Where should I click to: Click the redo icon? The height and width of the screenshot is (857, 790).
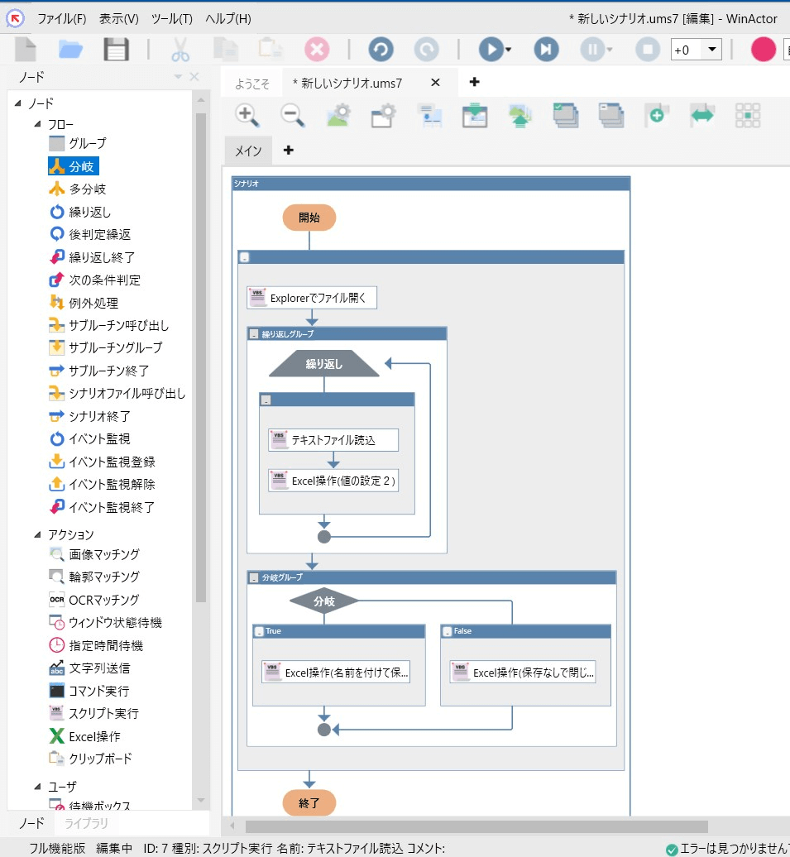(427, 50)
